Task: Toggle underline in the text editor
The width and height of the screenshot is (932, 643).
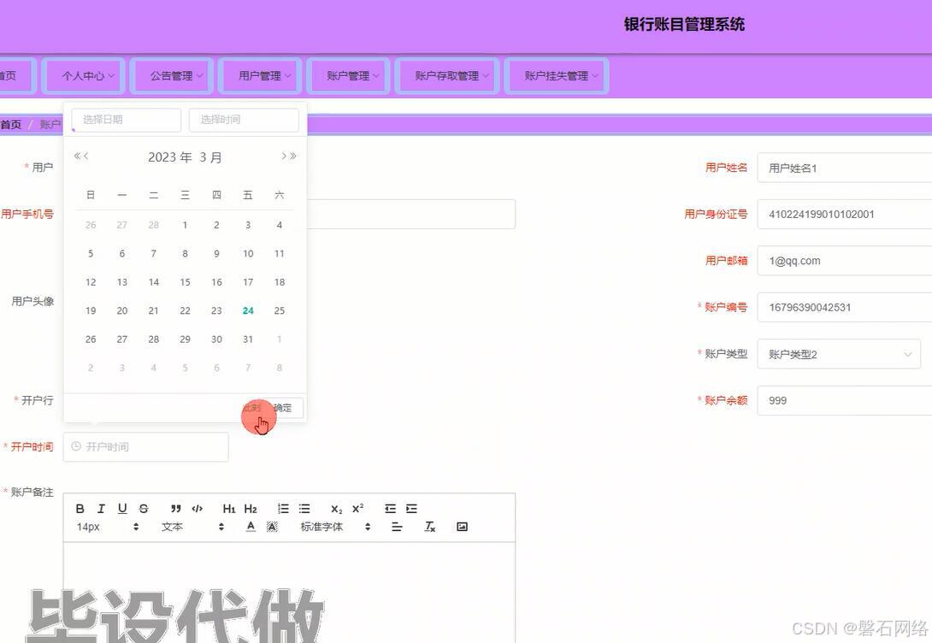Action: 122,508
